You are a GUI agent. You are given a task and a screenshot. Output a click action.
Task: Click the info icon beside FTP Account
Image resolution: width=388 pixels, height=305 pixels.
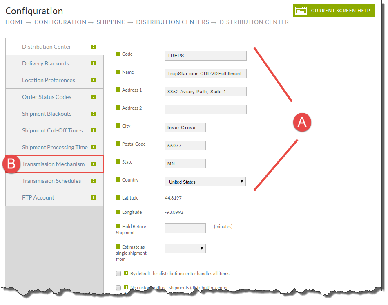tap(94, 197)
